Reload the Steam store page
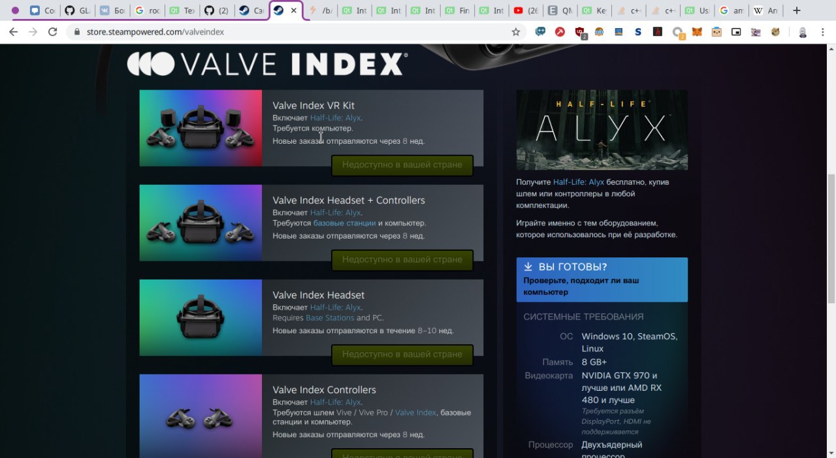 click(53, 31)
